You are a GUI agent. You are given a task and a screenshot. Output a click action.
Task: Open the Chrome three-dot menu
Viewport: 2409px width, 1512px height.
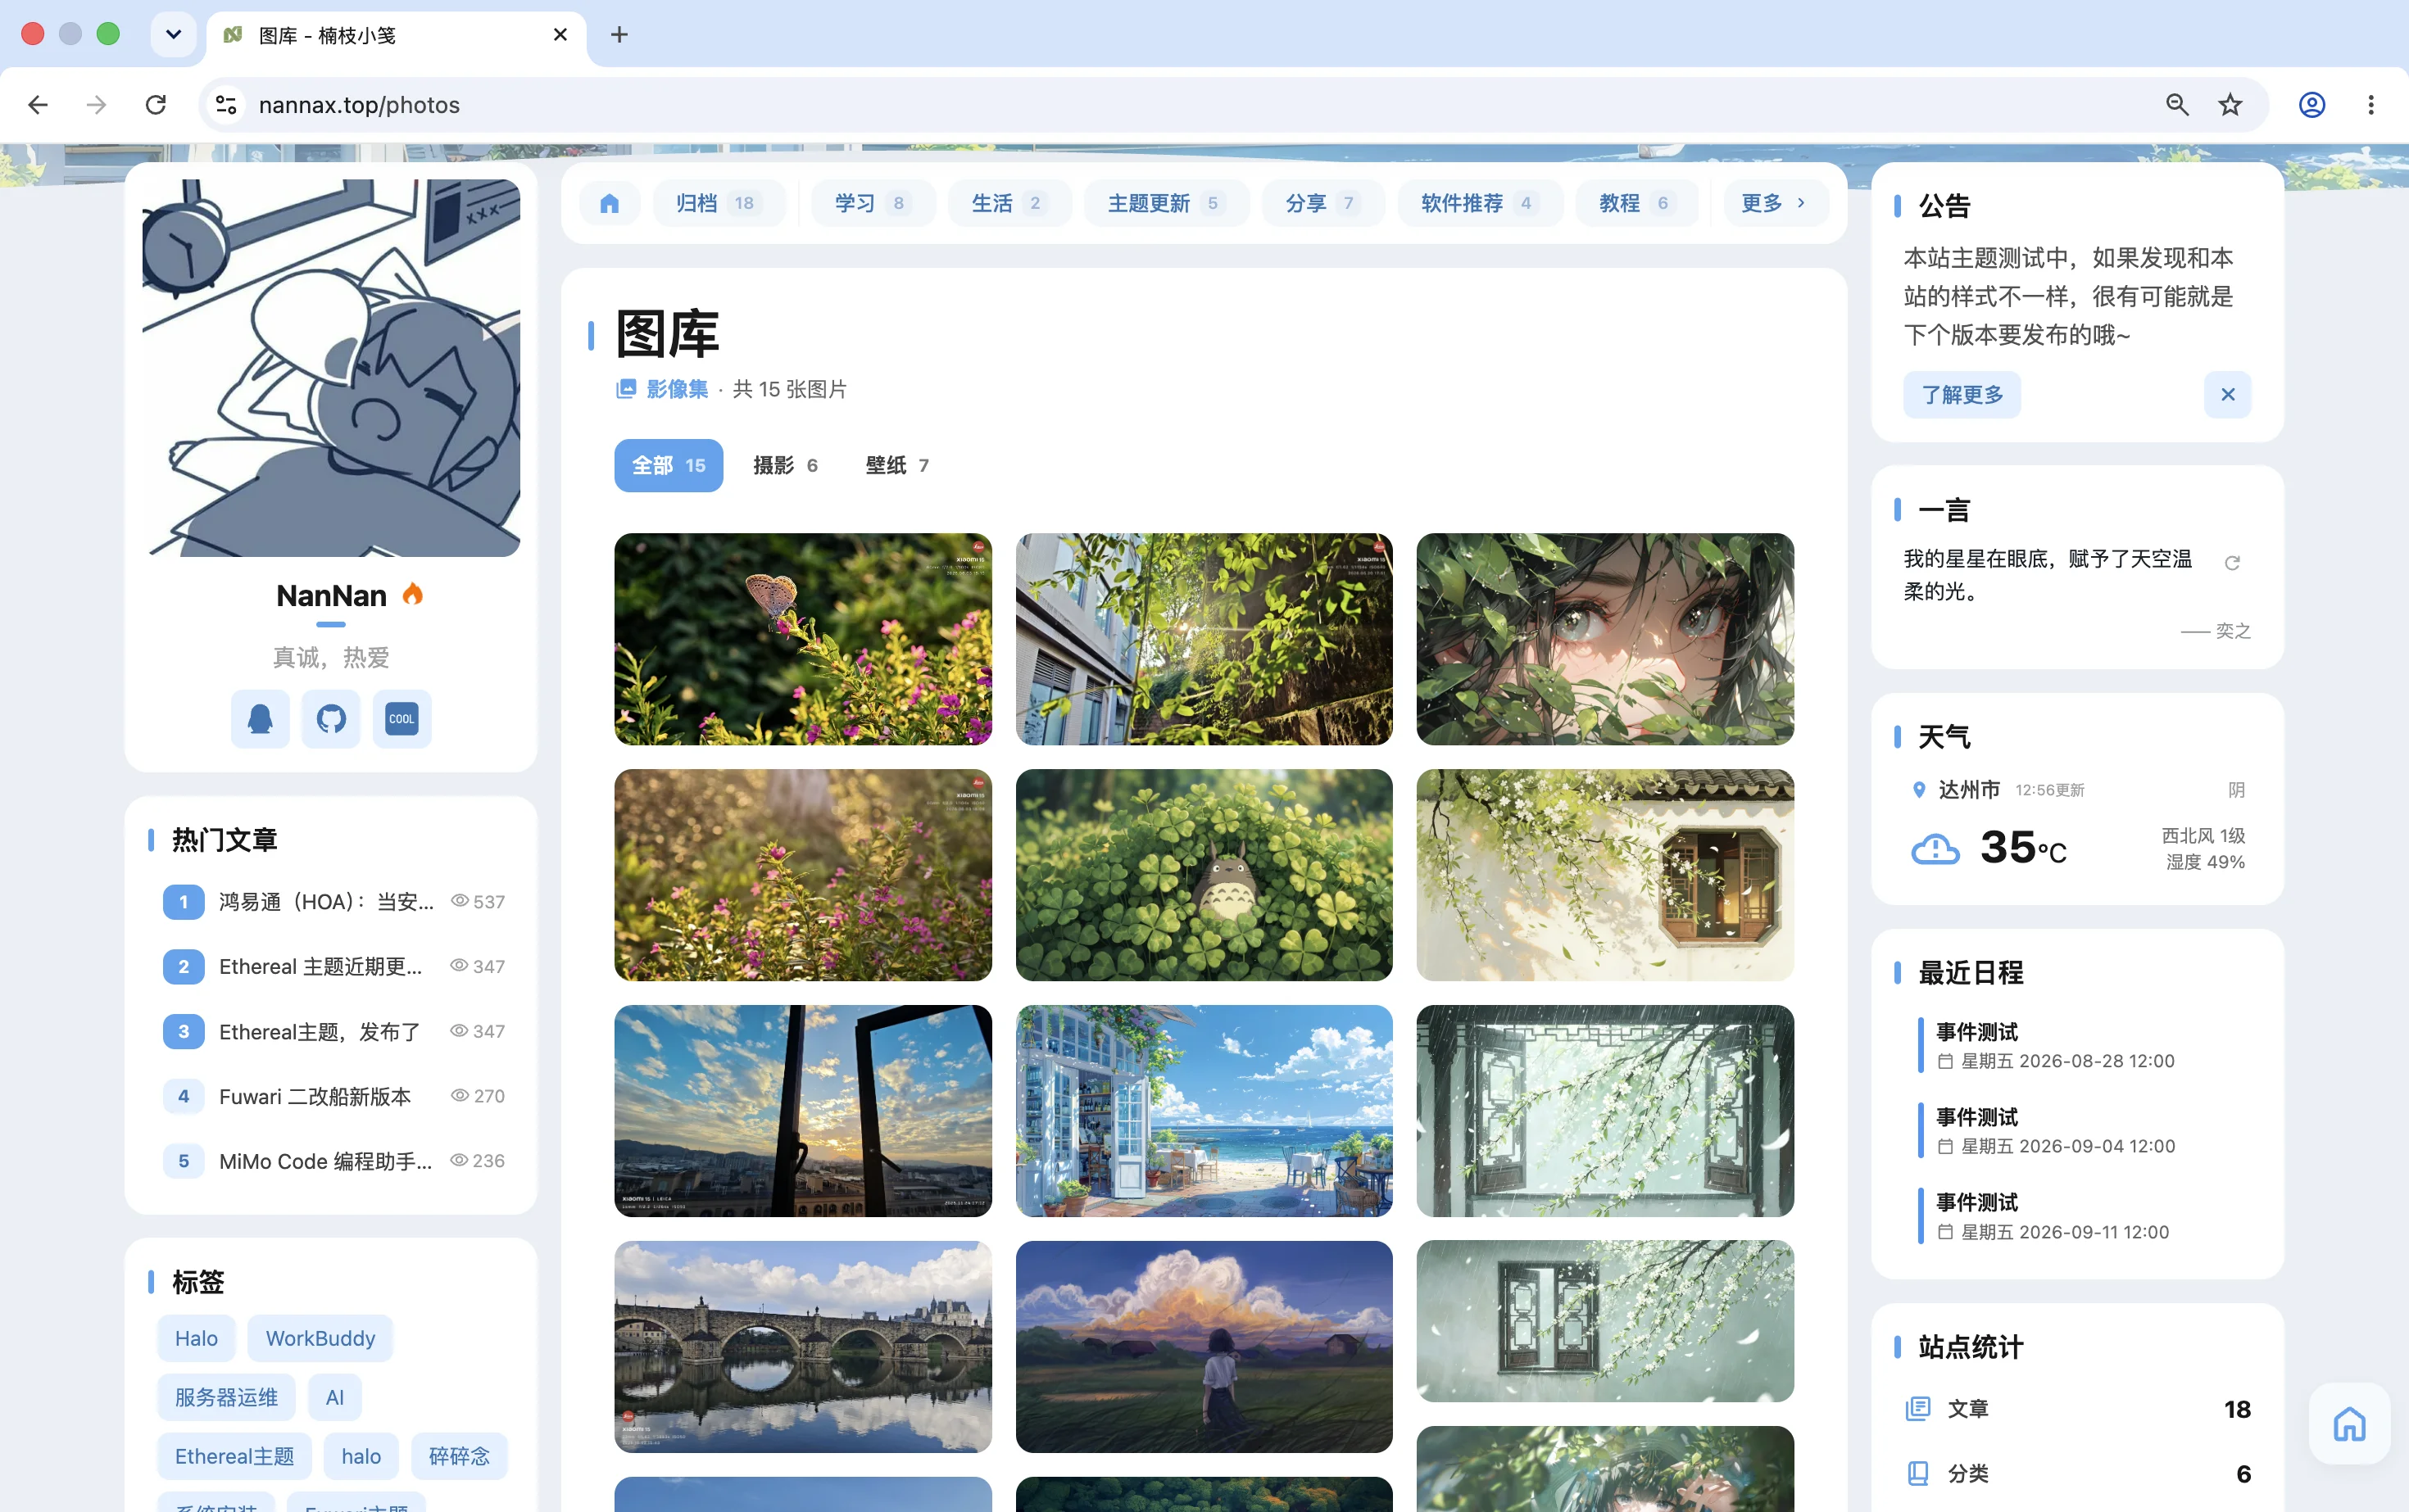coord(2371,105)
